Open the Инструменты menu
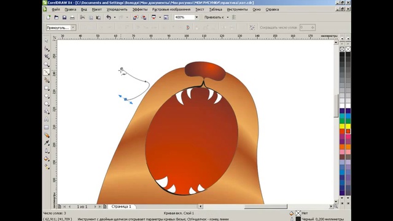The width and height of the screenshot is (393, 221). pyautogui.click(x=237, y=9)
